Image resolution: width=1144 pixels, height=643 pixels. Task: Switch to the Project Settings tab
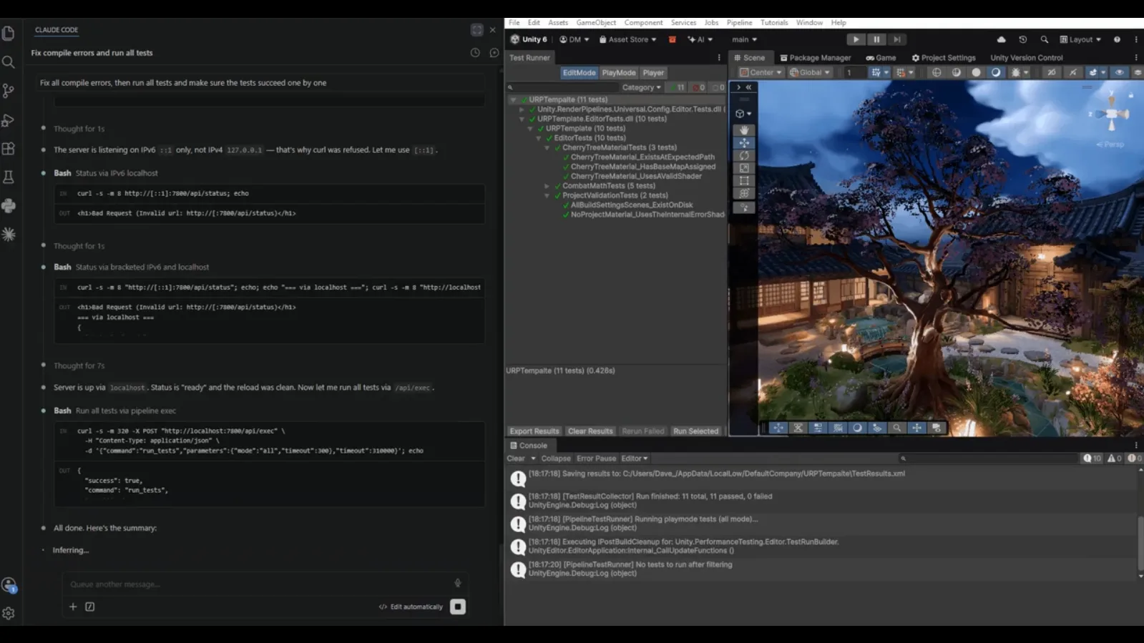pos(943,58)
